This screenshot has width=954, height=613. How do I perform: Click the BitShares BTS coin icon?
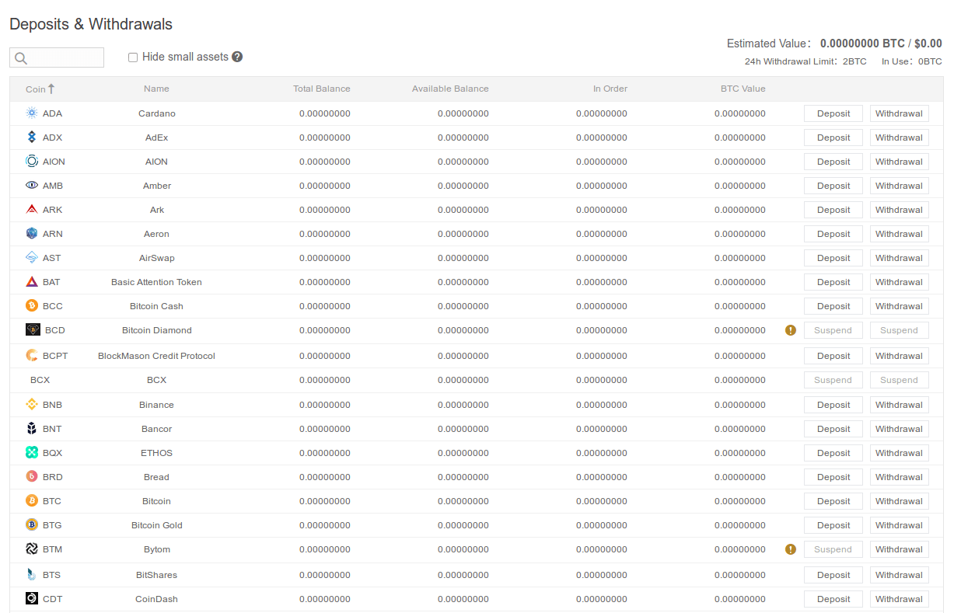click(x=32, y=575)
